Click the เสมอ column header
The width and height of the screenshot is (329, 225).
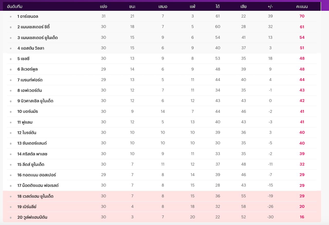[163, 7]
